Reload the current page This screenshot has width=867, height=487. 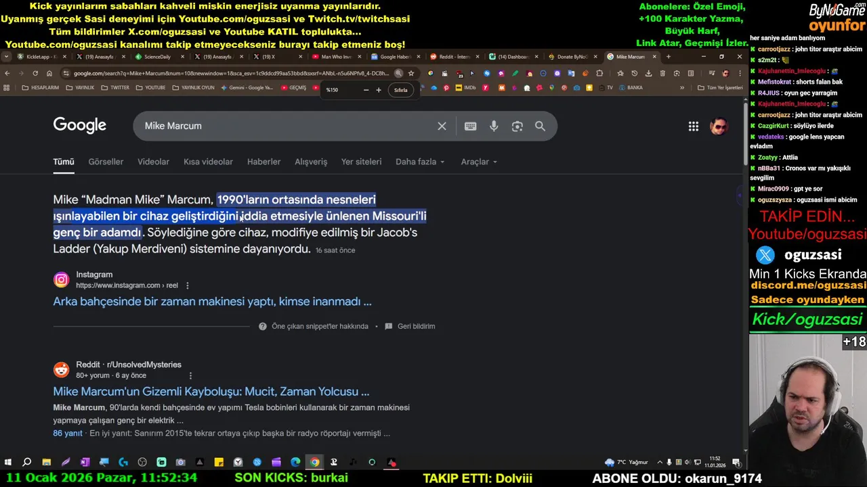tap(35, 73)
